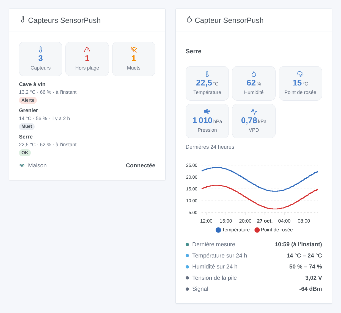Click the warning triangle icon above Hors plage
Viewport: 341px width, 313px height.
point(87,49)
